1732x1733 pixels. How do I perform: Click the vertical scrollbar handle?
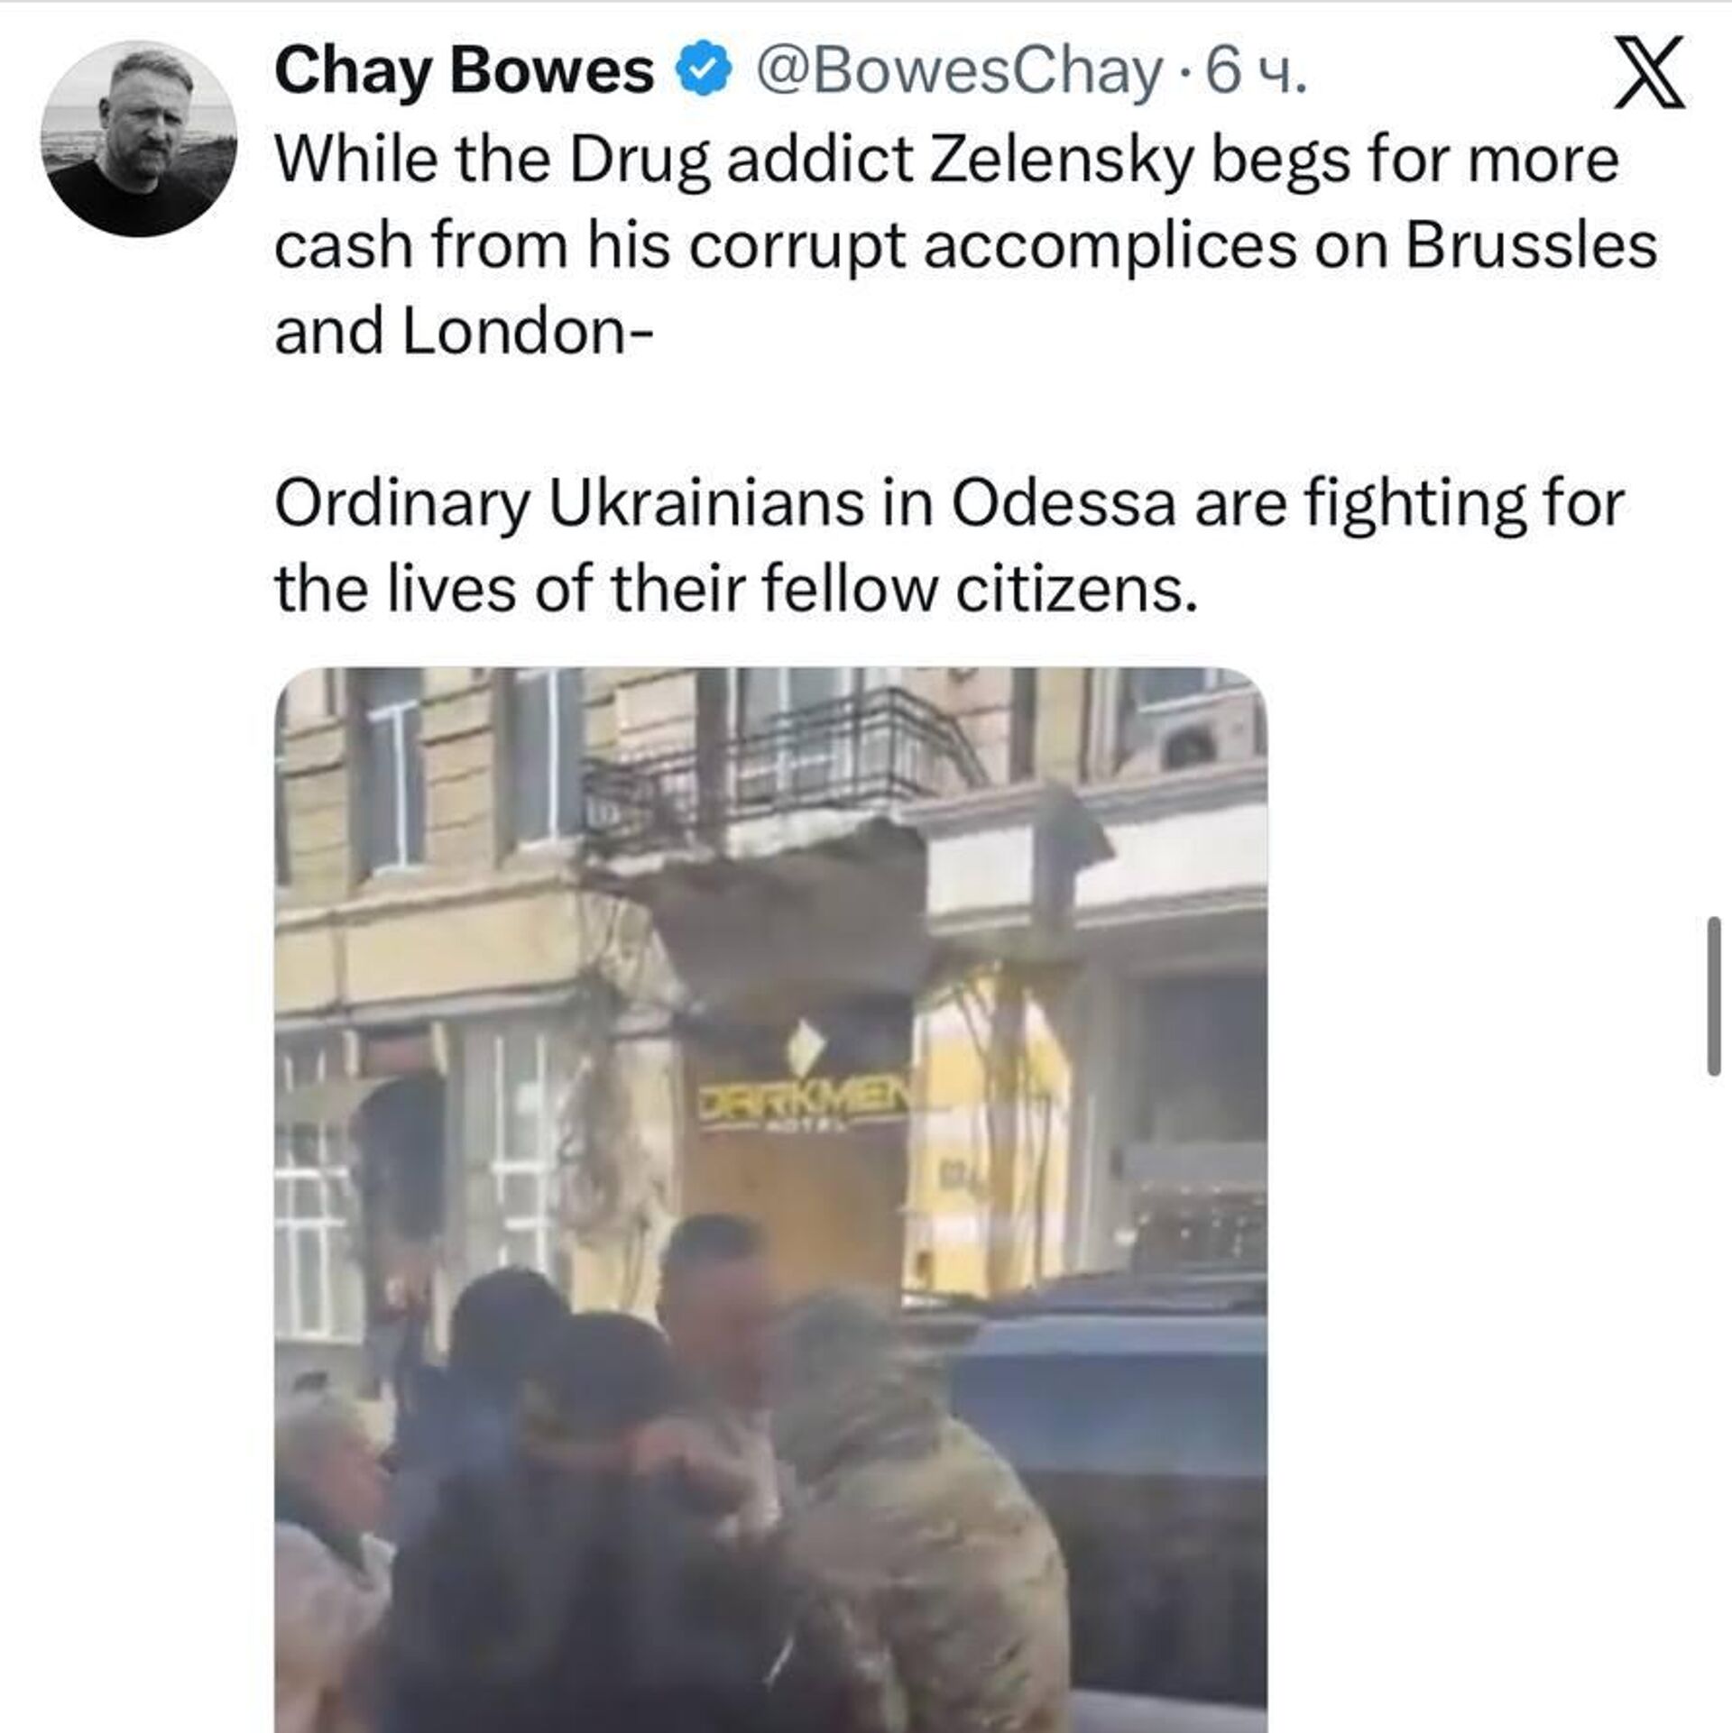[x=1714, y=995]
